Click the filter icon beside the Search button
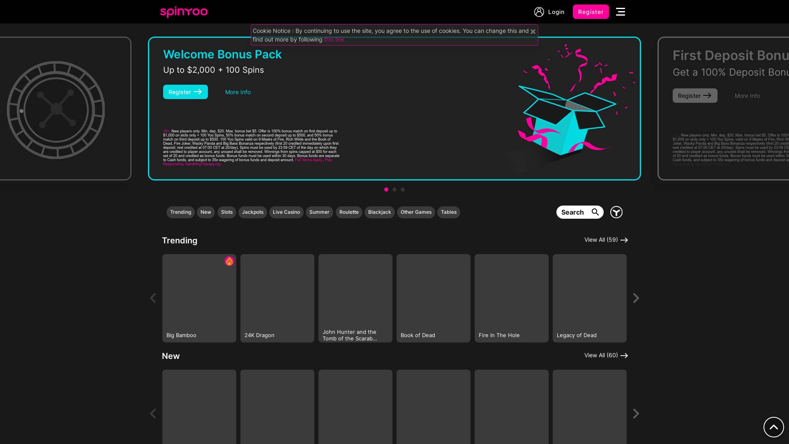The height and width of the screenshot is (444, 789). pyautogui.click(x=616, y=212)
